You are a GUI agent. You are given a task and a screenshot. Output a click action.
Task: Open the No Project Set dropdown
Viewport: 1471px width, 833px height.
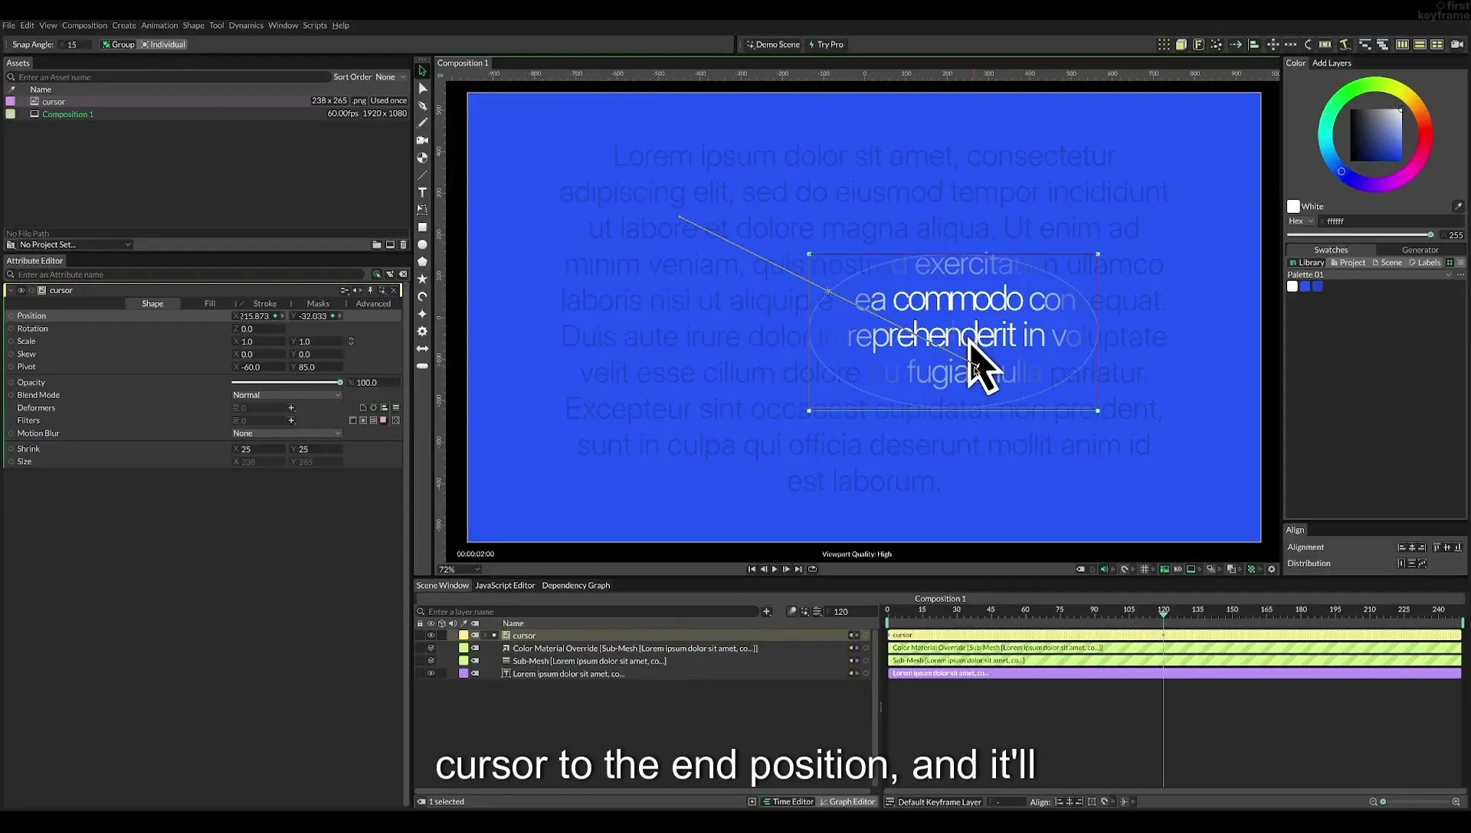point(75,245)
